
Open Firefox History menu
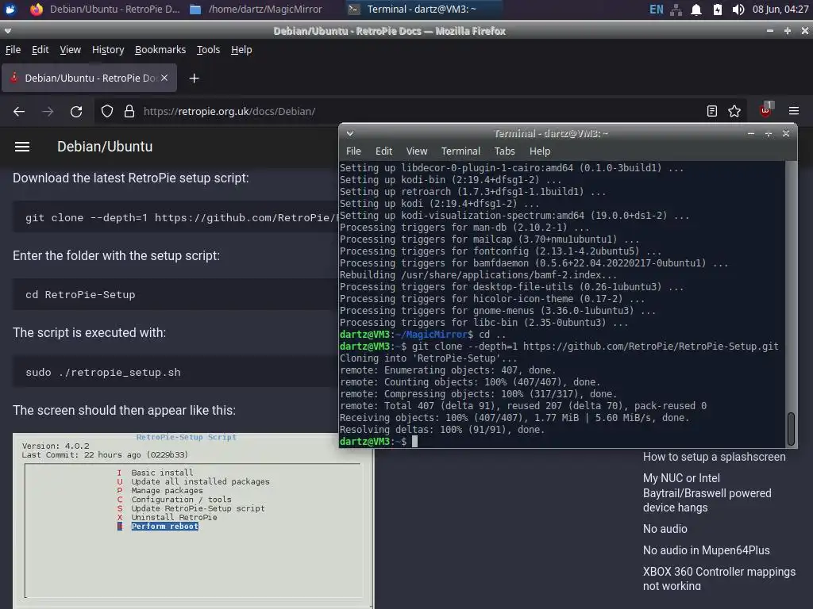click(x=108, y=50)
